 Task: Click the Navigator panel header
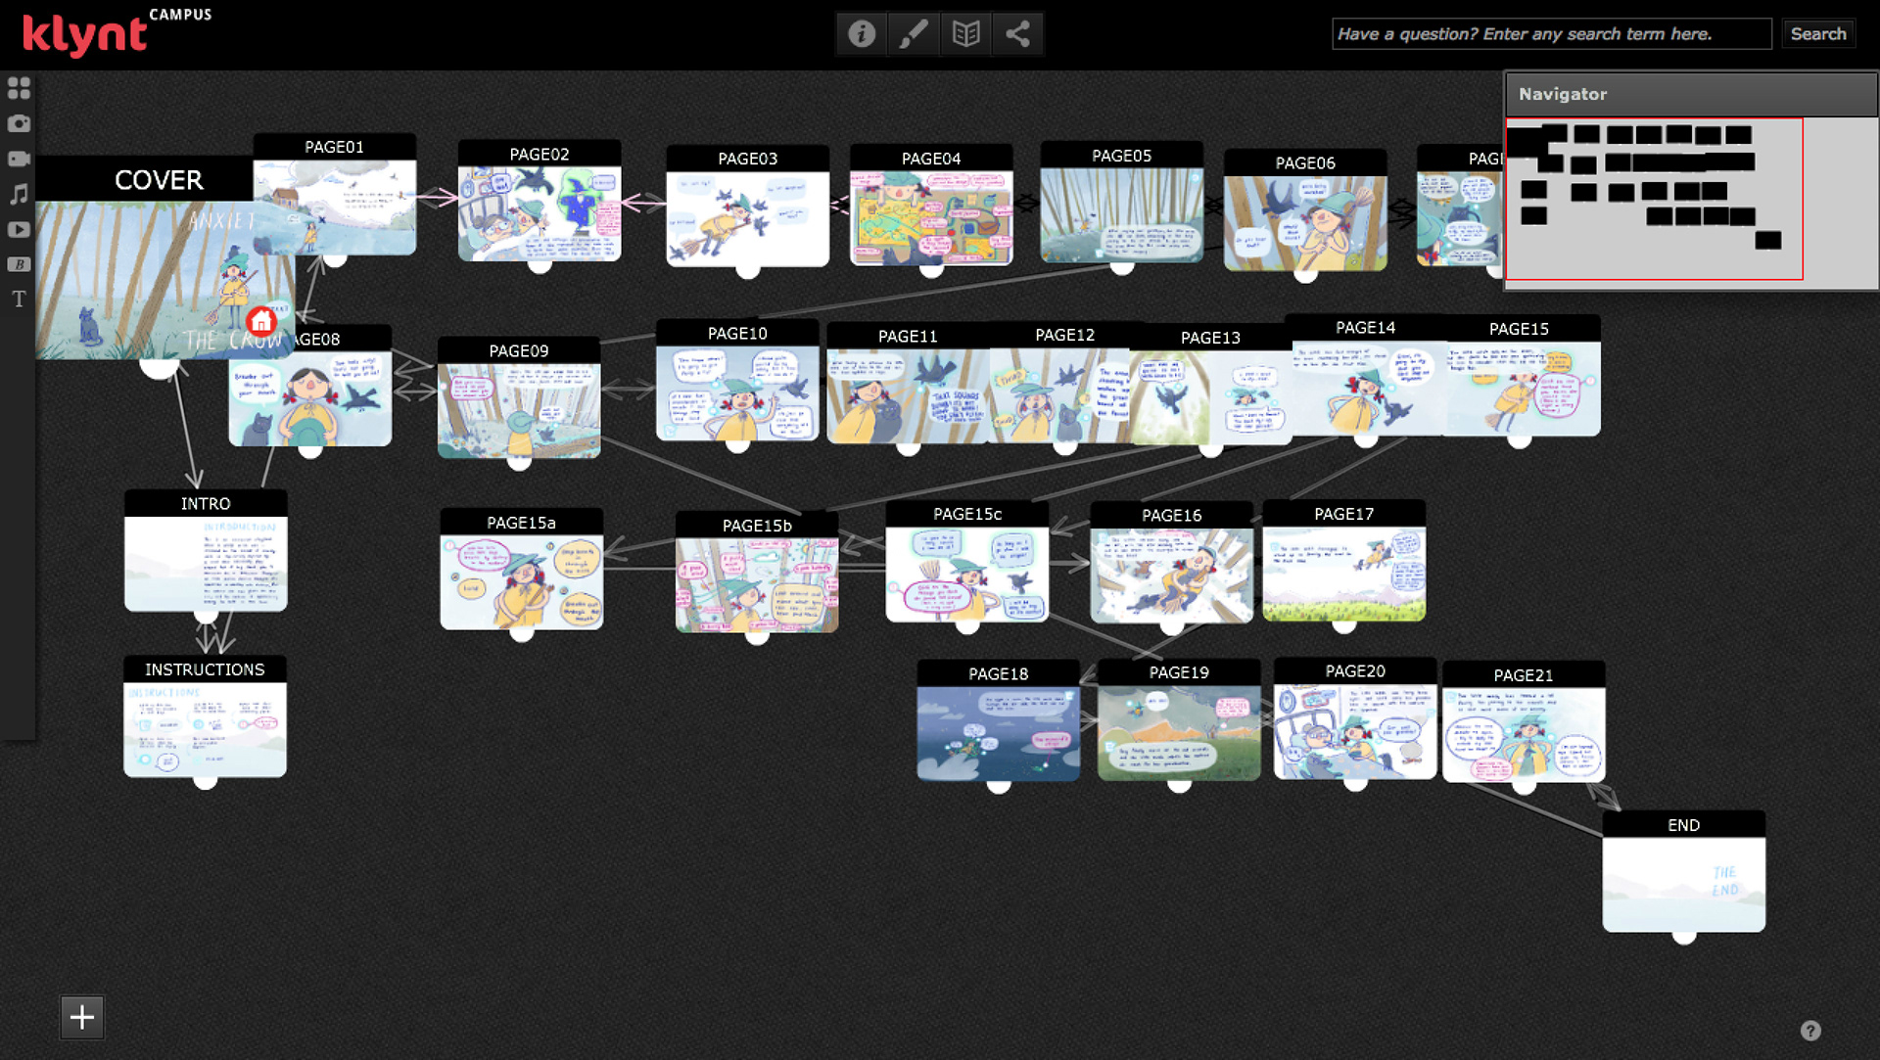click(1691, 94)
